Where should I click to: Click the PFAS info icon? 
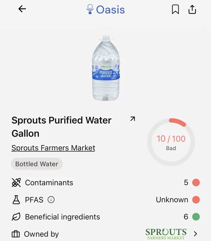point(51,200)
